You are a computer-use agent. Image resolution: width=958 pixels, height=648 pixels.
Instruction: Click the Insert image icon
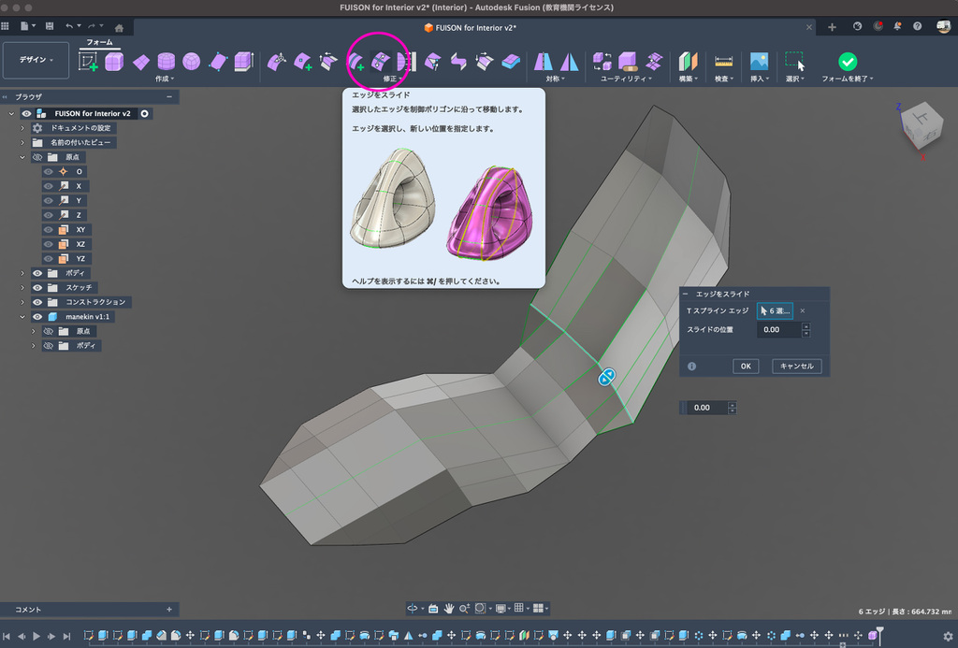(759, 62)
